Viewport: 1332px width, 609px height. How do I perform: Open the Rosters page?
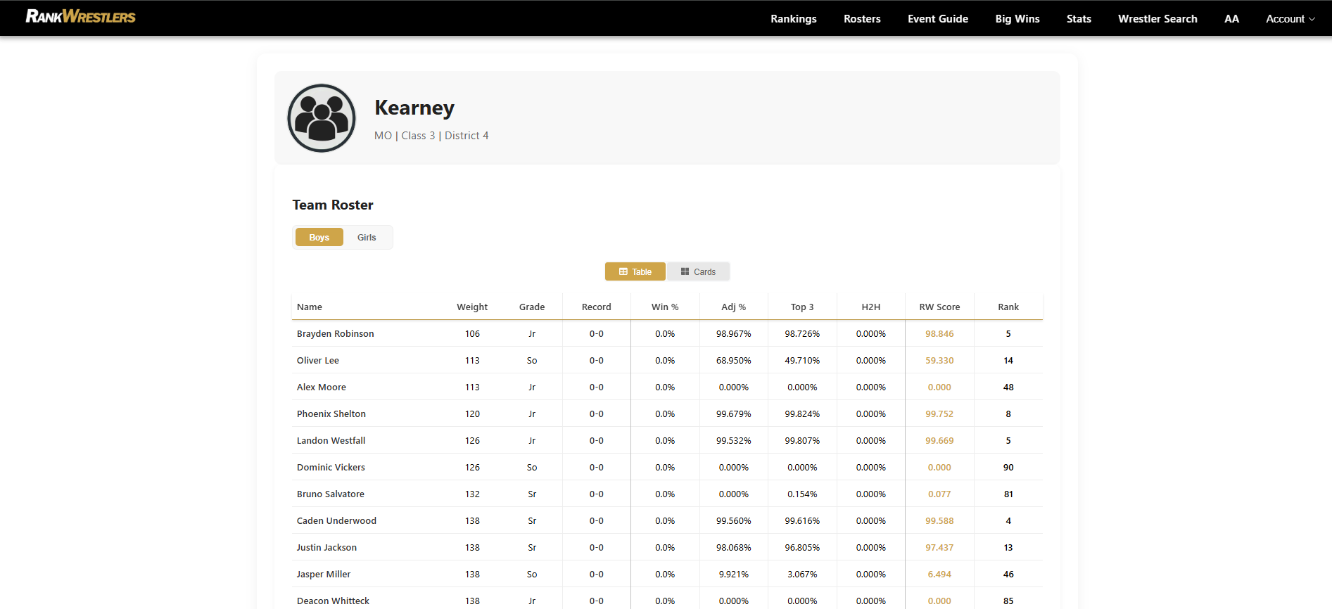pos(862,19)
